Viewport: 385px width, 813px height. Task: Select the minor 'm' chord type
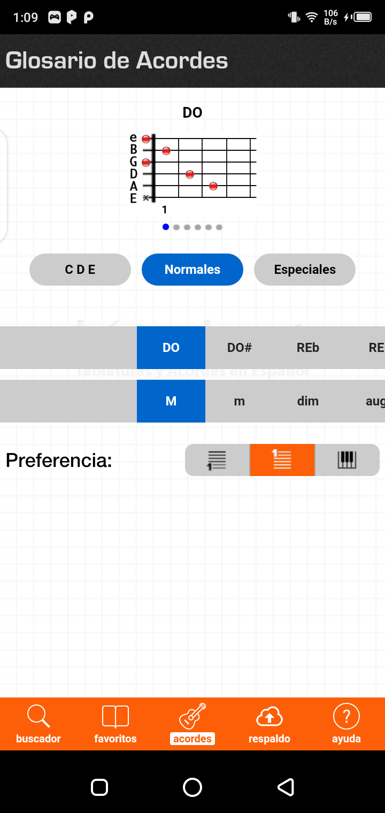[x=240, y=401]
